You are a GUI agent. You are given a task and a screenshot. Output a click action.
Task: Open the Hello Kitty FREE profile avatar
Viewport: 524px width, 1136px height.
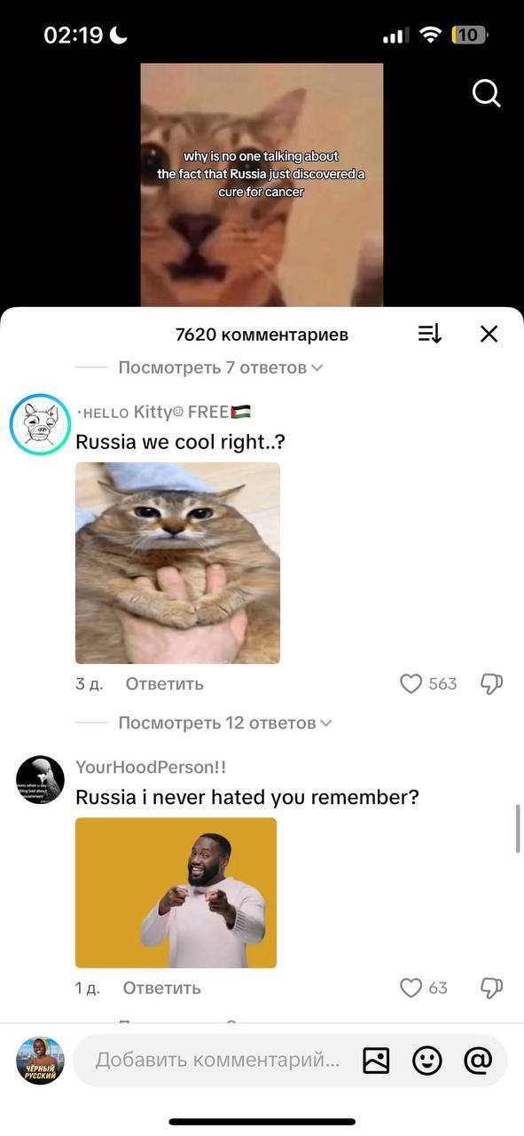40,424
